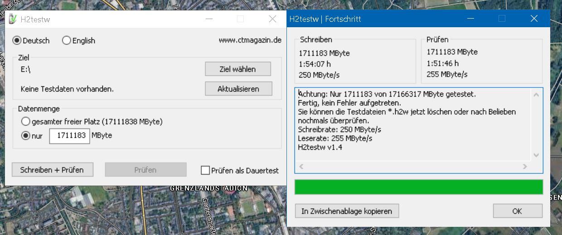The image size is (562, 235).
Task: Click the 'Achtung: Nur 1711183' warning line
Action: coord(387,94)
